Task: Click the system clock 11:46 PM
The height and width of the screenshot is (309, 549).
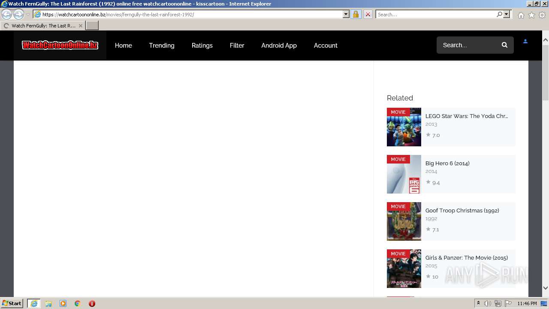Action: 527,303
